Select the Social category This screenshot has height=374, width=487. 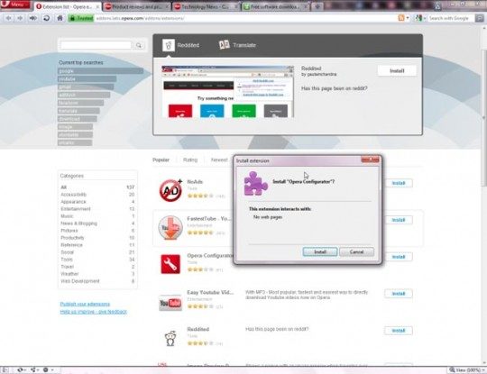coord(67,252)
